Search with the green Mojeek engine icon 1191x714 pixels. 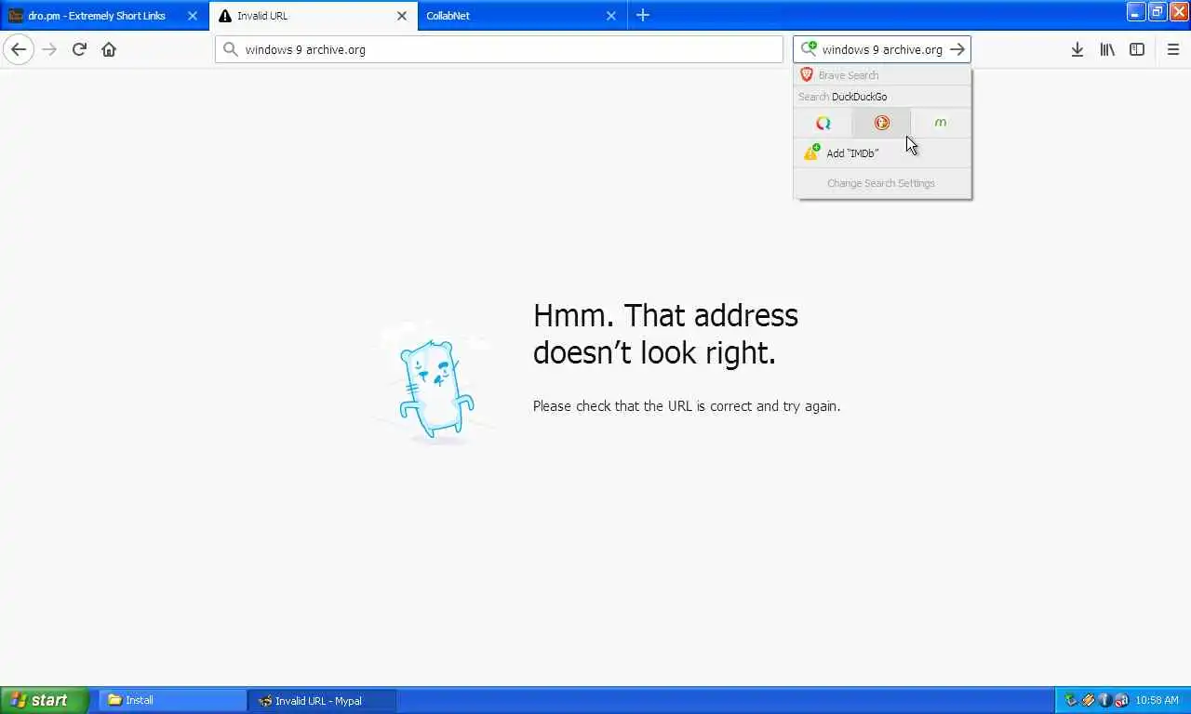[x=941, y=123]
